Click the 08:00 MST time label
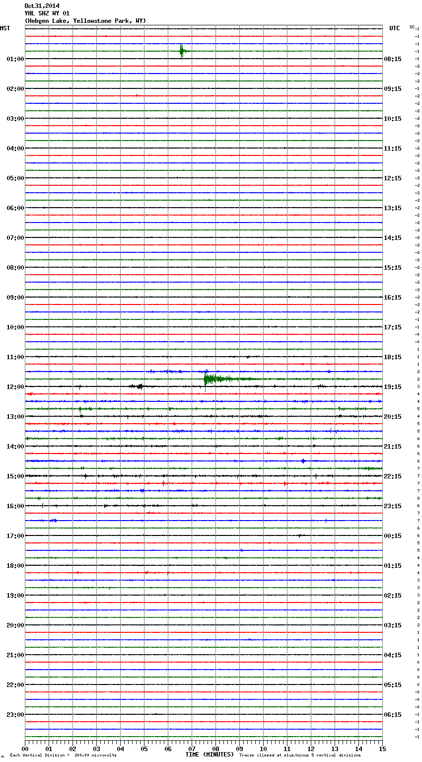This screenshot has width=422, height=762. 15,268
